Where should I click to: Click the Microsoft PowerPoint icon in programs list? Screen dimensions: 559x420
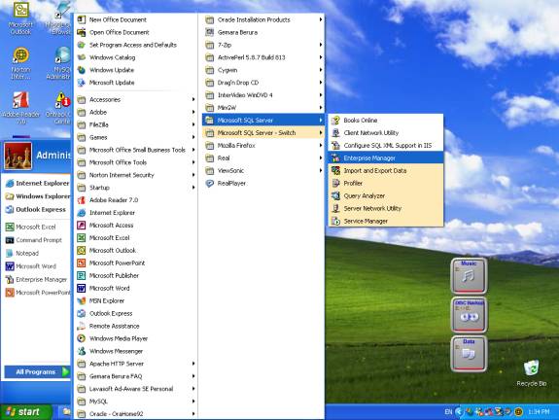click(x=82, y=263)
